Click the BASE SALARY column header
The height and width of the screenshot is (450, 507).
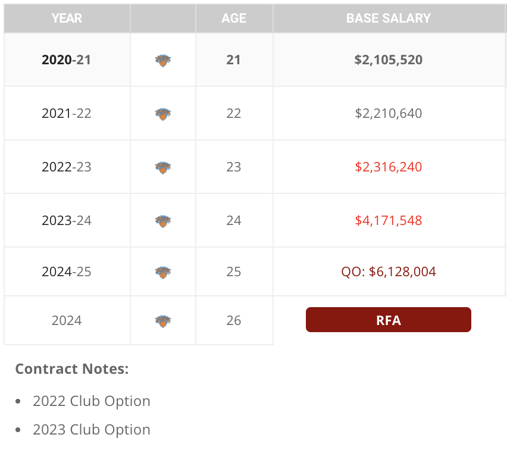[x=389, y=18]
